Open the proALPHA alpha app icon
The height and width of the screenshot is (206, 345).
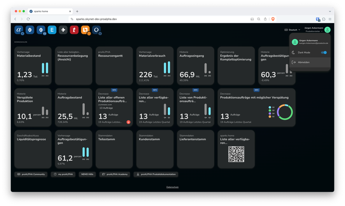(19, 30)
